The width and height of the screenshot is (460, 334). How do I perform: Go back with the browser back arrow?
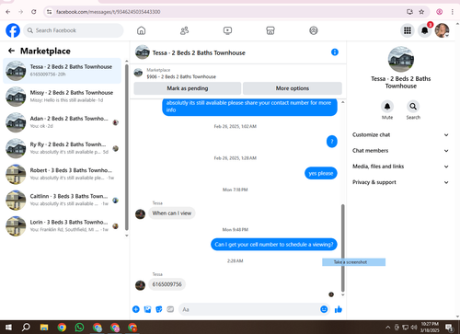point(8,12)
